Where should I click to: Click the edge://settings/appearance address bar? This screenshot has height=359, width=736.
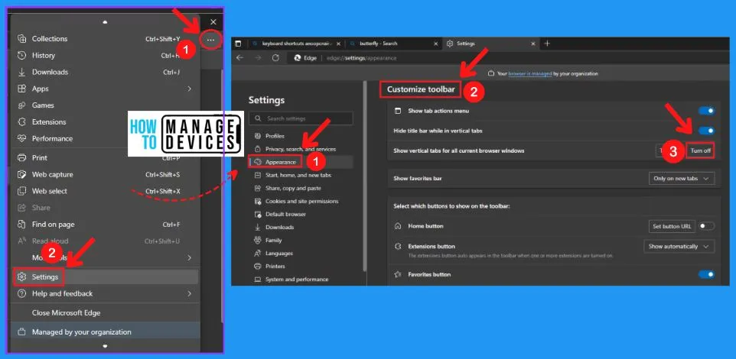(x=361, y=58)
